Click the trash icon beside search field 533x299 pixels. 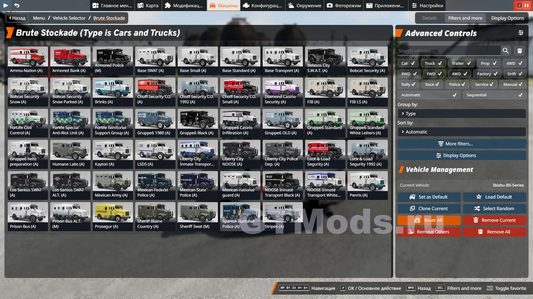tap(520, 51)
